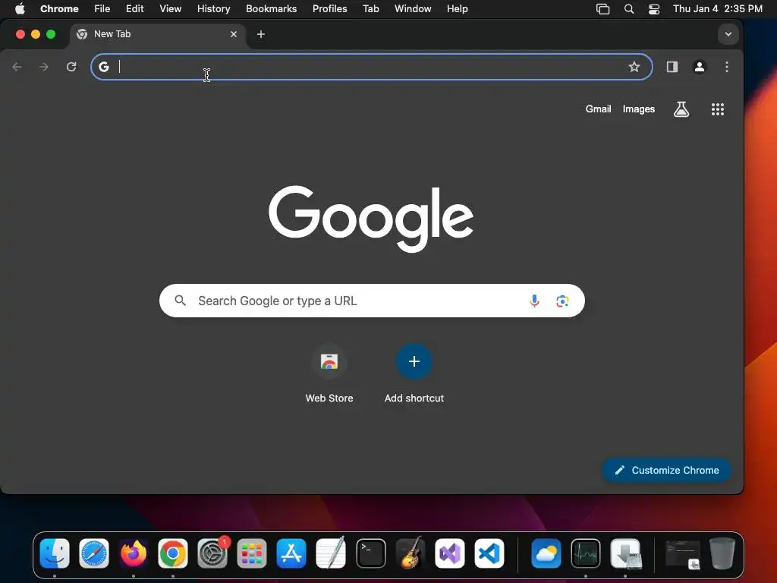Open the Apple menu
The width and height of the screenshot is (777, 583).
[20, 9]
